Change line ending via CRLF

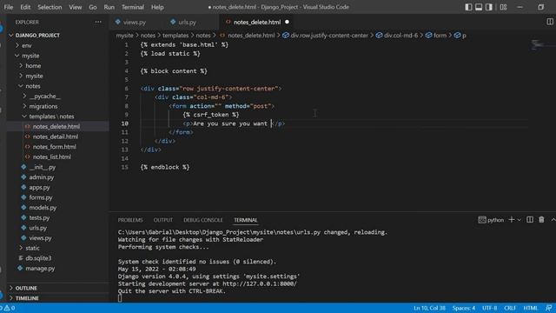510,308
